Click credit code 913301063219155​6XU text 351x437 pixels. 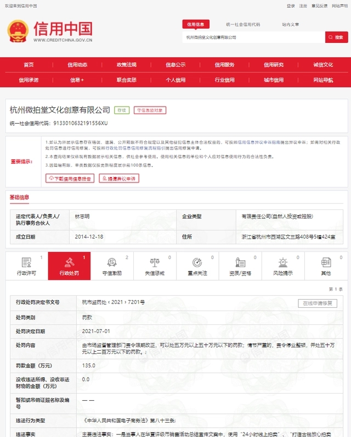pos(81,123)
